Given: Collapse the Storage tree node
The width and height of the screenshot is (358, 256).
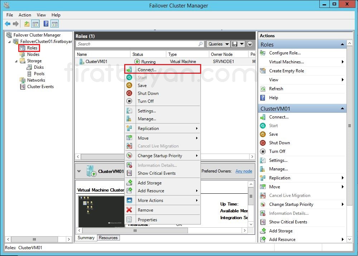Looking at the screenshot, I should click(x=16, y=61).
